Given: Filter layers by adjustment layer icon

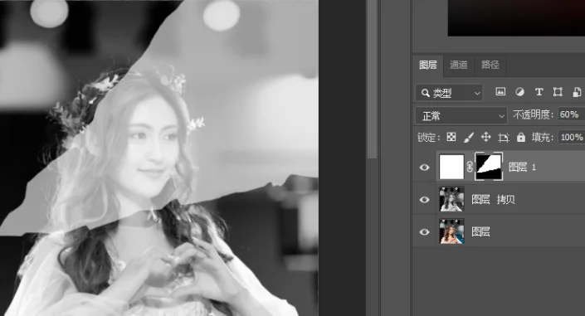Looking at the screenshot, I should click(x=519, y=92).
